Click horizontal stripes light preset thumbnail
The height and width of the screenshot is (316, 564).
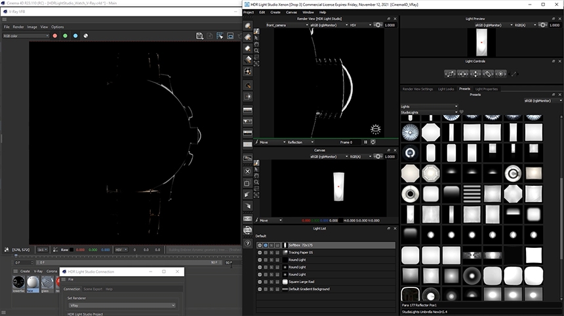pos(472,194)
